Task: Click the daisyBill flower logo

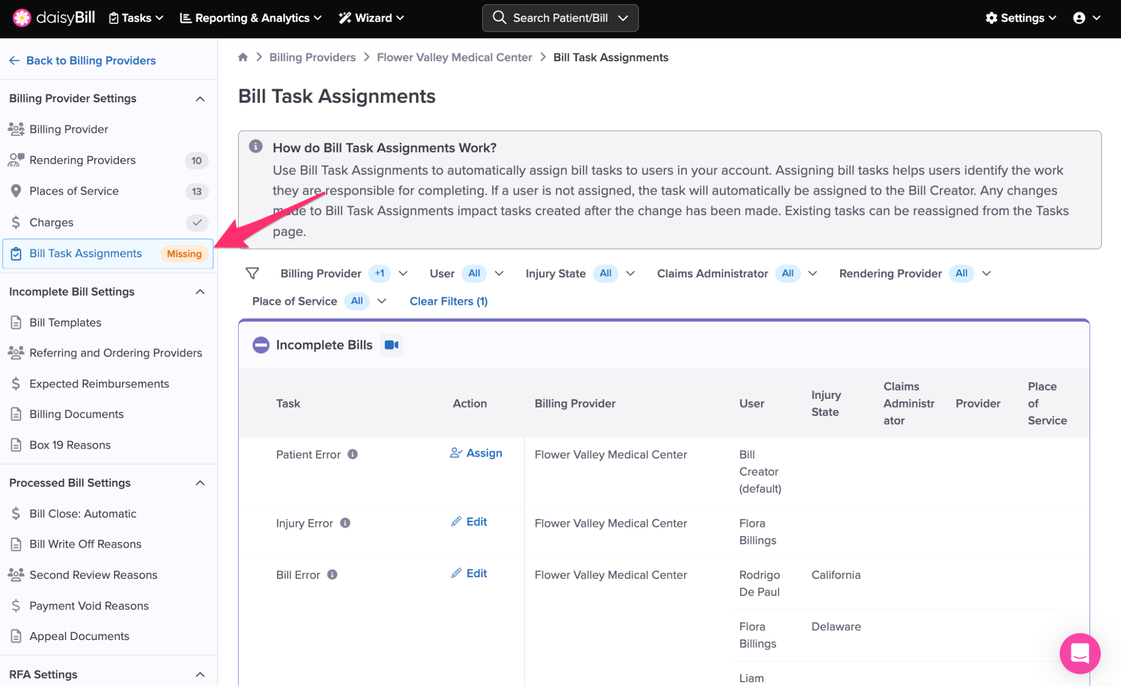Action: (22, 18)
